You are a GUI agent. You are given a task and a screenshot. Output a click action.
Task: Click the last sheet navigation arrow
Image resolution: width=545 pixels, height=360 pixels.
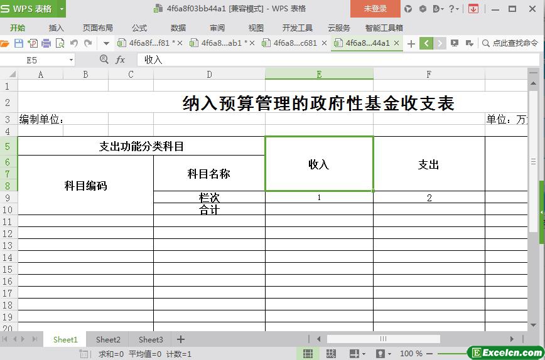tap(35, 339)
